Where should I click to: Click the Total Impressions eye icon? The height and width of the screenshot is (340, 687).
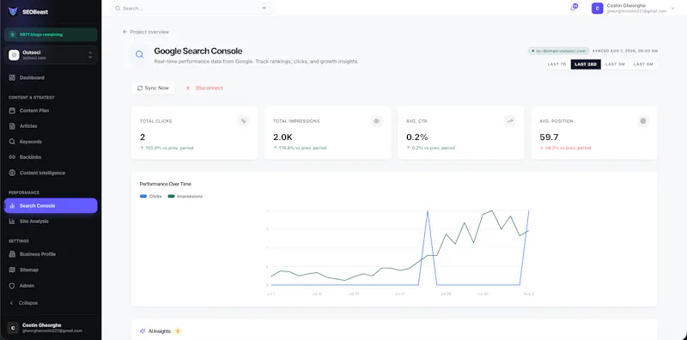tap(376, 121)
